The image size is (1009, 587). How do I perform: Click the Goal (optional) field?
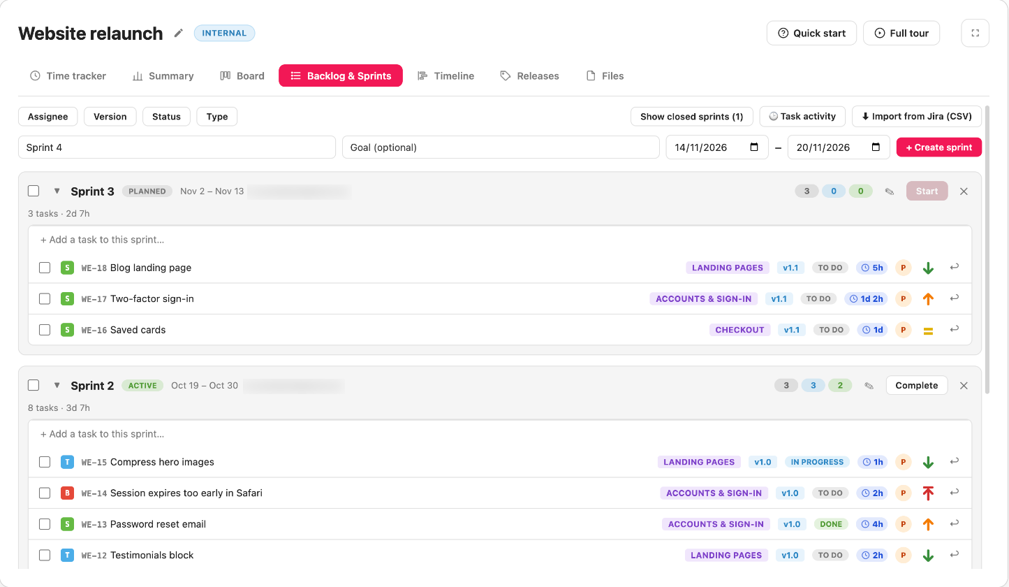tap(501, 147)
